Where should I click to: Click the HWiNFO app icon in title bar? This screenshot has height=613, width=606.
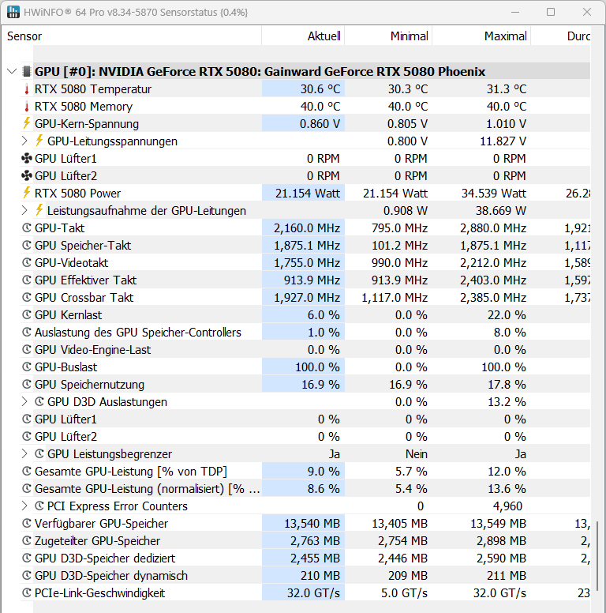pyautogui.click(x=13, y=12)
